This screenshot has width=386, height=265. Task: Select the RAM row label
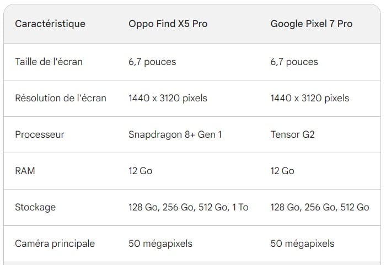pos(25,171)
